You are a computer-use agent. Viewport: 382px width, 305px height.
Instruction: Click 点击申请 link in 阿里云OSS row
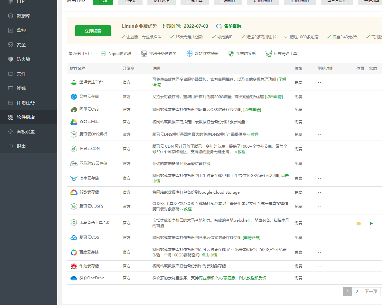click(x=252, y=110)
